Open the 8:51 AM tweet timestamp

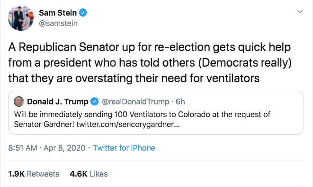tap(23, 148)
